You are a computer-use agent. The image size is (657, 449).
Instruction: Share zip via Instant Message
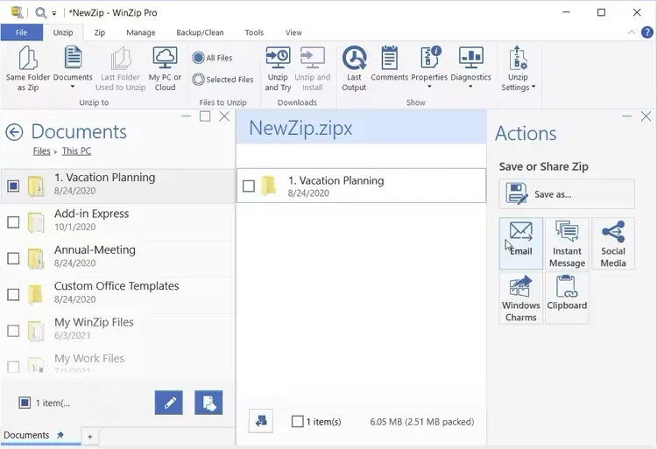pos(567,243)
